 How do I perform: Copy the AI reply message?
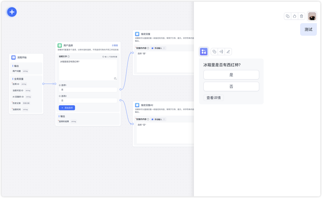click(x=214, y=52)
